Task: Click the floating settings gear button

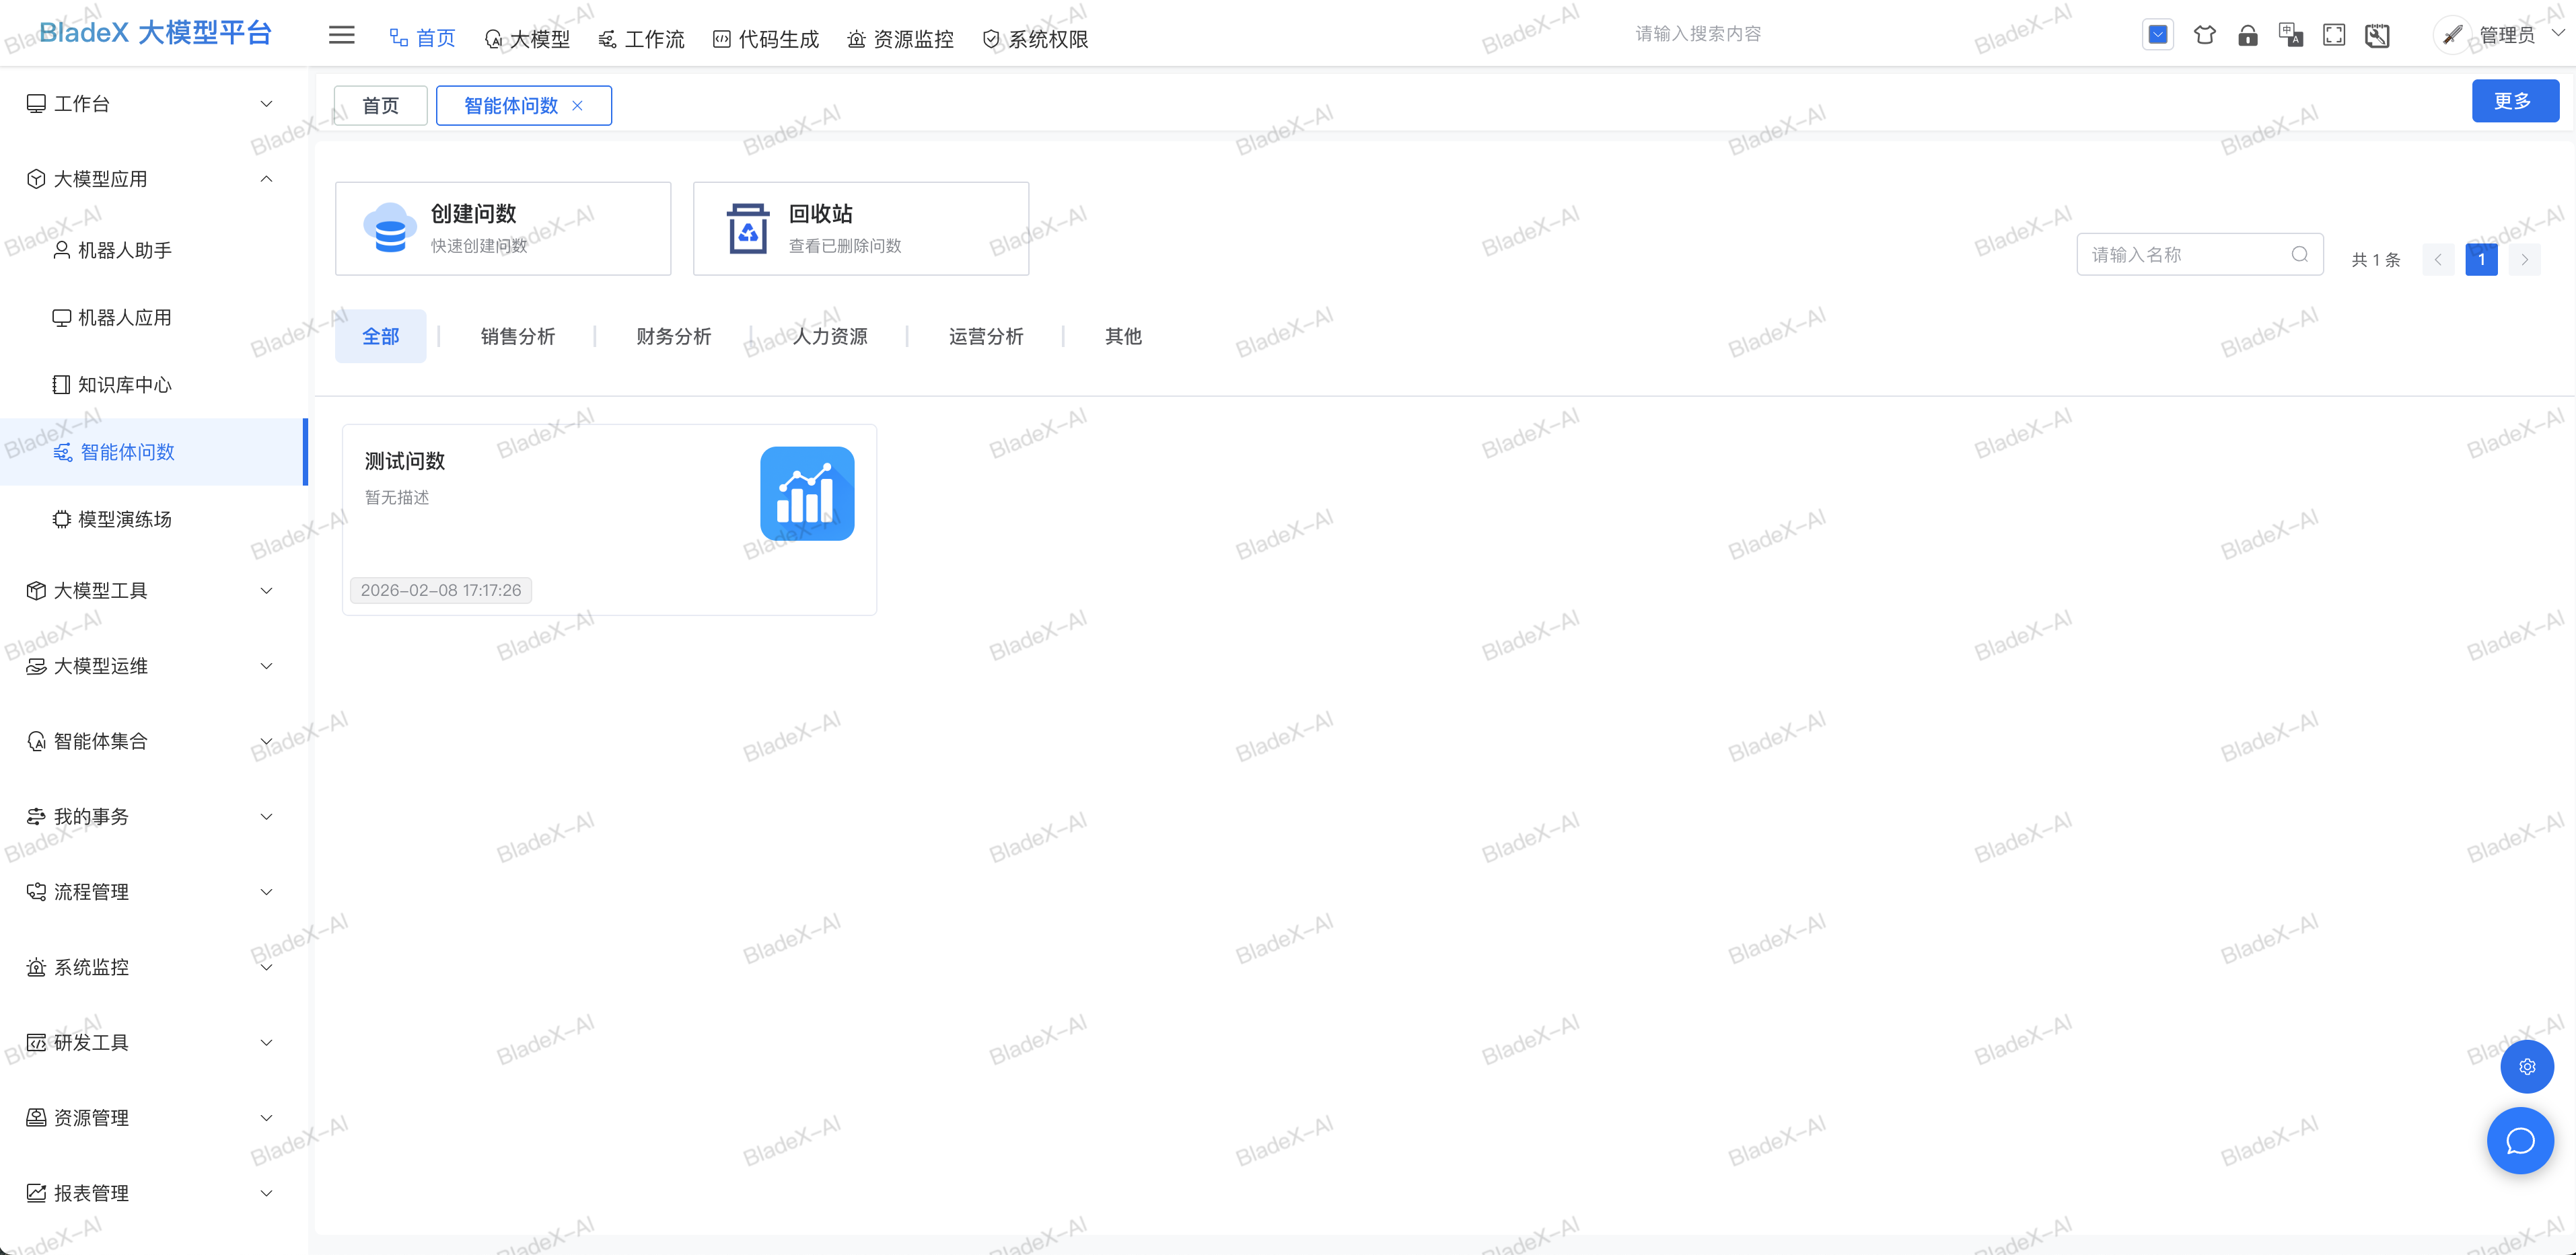Action: 2527,1066
